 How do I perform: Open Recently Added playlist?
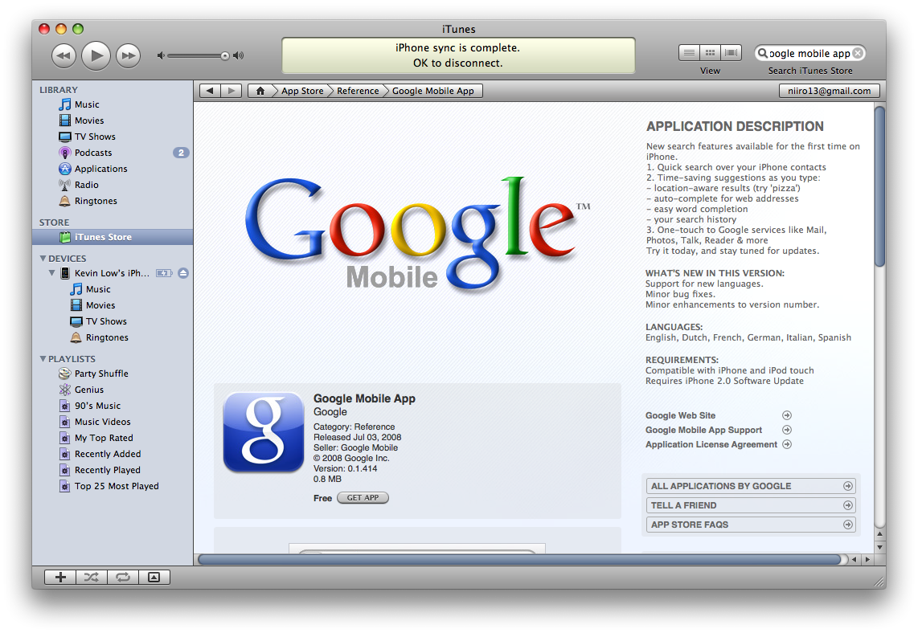[x=113, y=454]
